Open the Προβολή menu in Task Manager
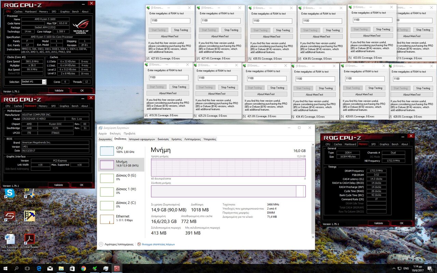This screenshot has height=273, width=437. click(129, 133)
